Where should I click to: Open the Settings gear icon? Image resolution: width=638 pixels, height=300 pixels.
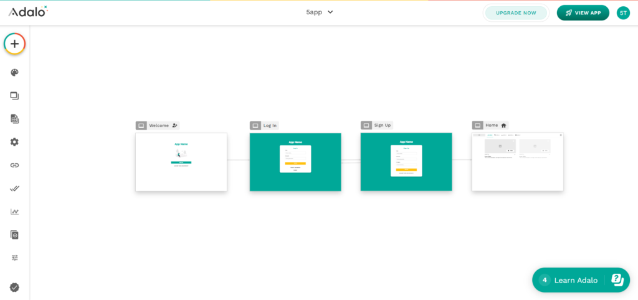pyautogui.click(x=15, y=142)
